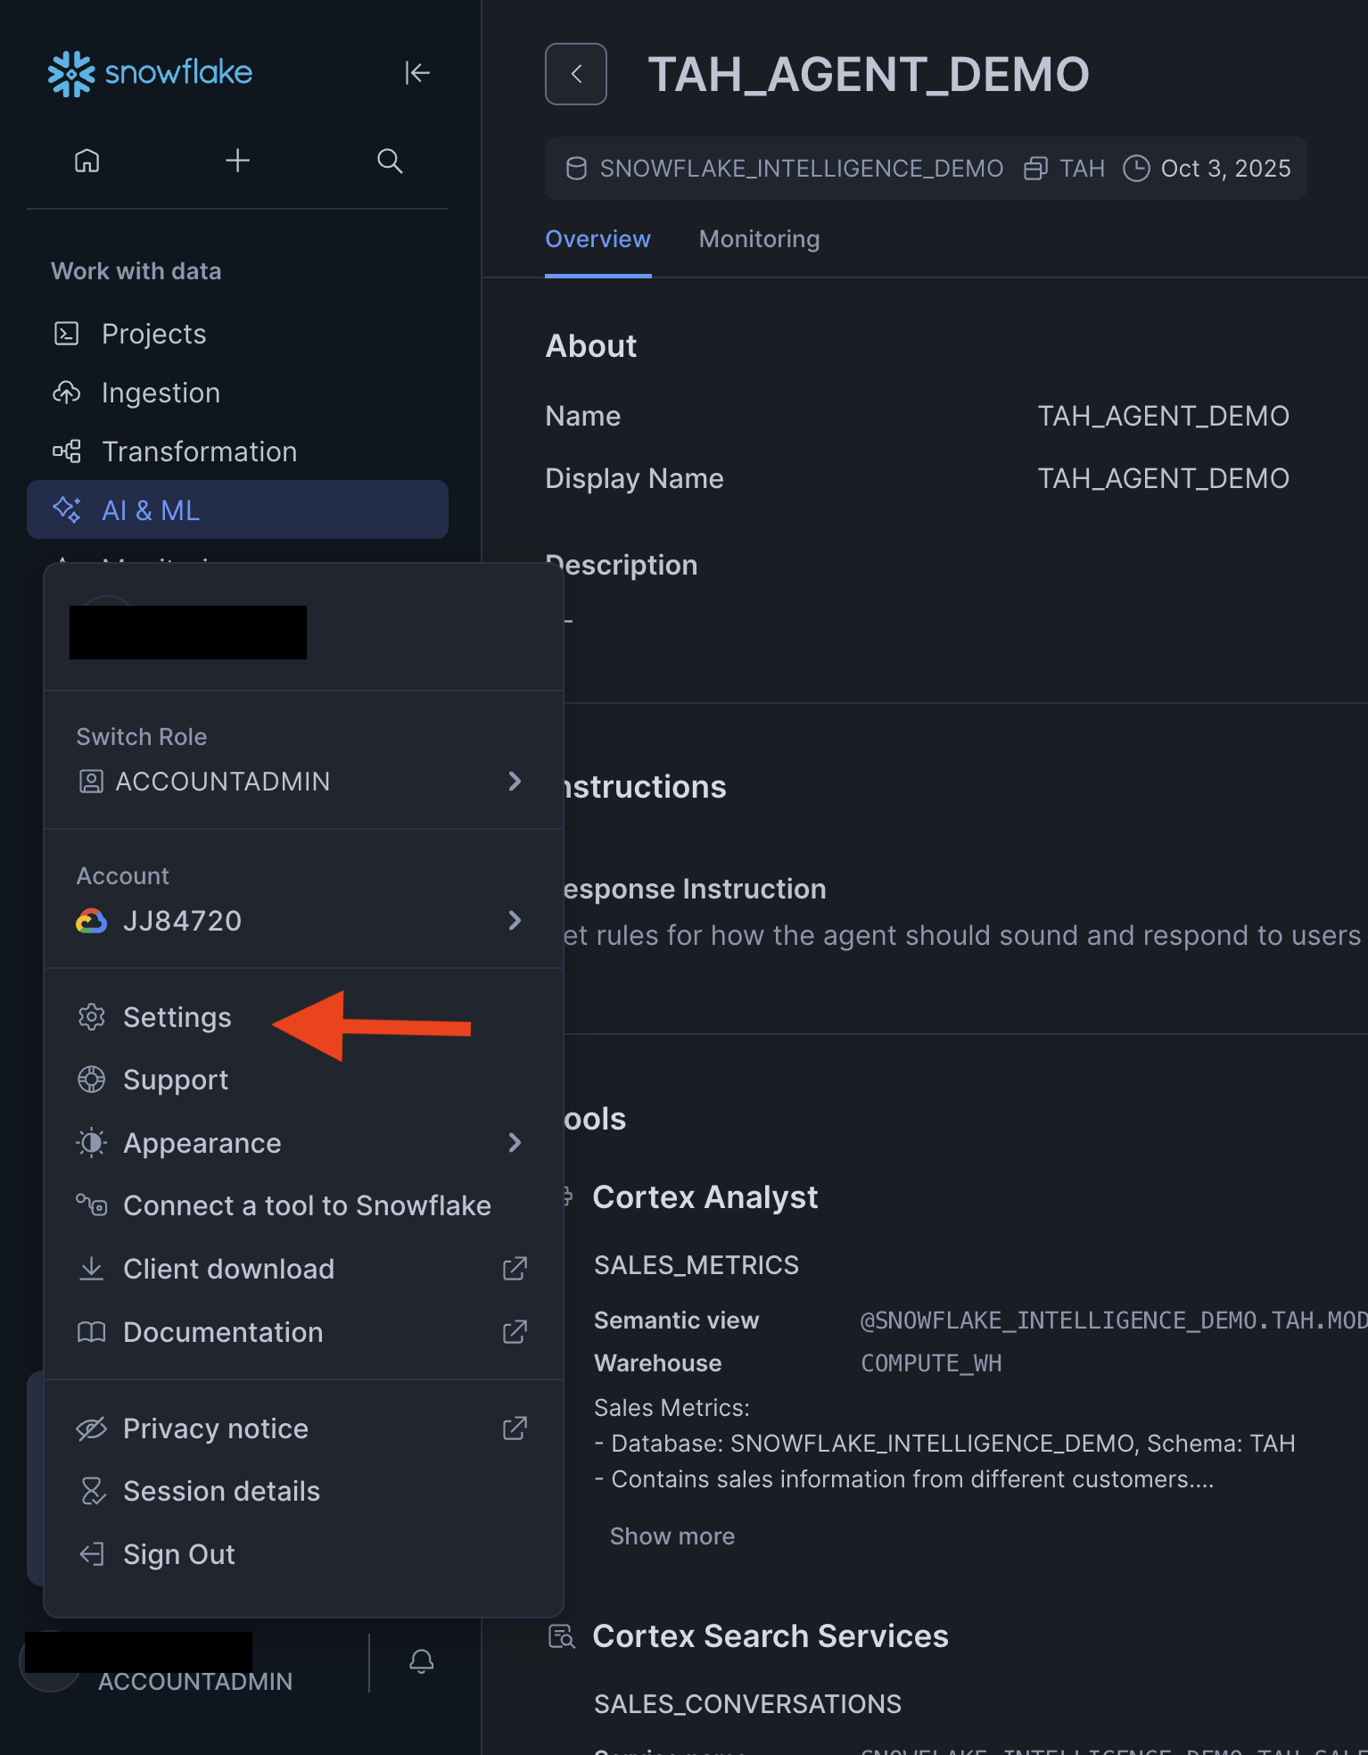1368x1755 pixels.
Task: Click Oct 3, 2025 date text
Action: 1225,169
